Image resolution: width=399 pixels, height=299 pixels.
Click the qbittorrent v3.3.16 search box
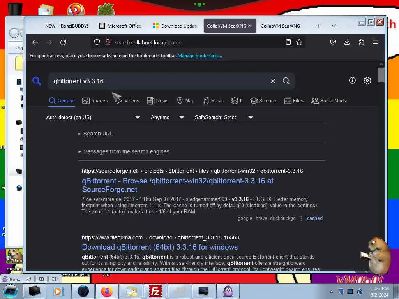(160, 81)
